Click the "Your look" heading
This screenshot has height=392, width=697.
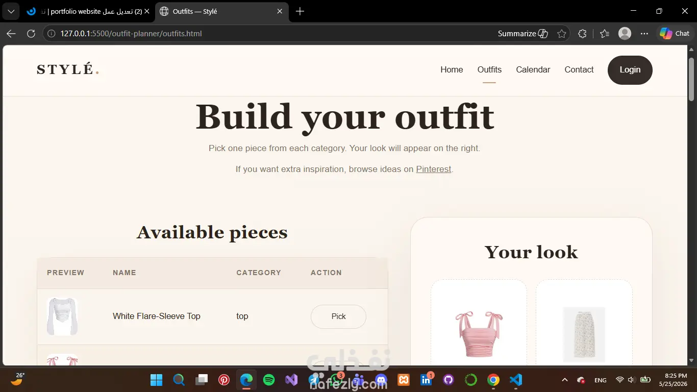(x=531, y=252)
